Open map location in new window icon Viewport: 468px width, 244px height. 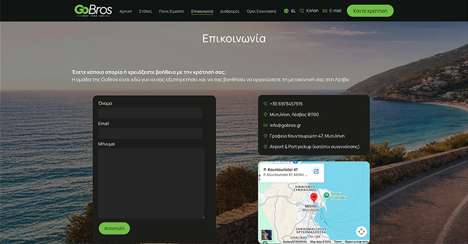pos(316,171)
